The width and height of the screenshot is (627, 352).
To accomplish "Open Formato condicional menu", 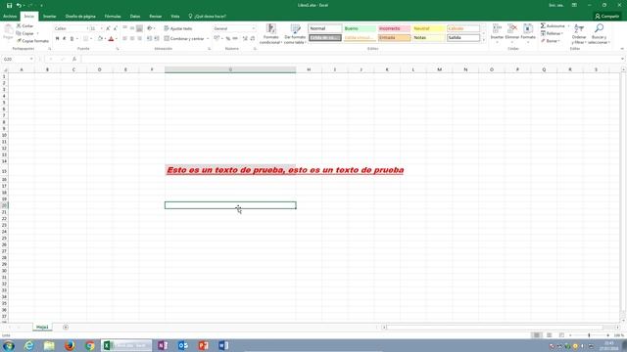I will [270, 34].
